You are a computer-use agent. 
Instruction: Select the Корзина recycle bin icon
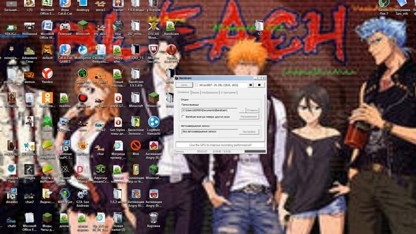coord(153,220)
